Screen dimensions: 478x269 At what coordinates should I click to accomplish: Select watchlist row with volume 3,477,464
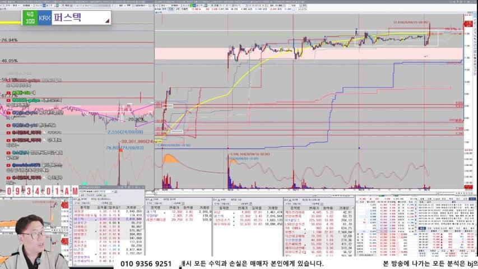108,249
